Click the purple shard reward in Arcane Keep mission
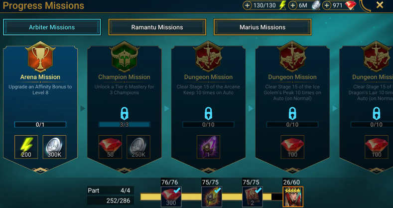Viewport: 393px width, 208px height. [x=208, y=147]
